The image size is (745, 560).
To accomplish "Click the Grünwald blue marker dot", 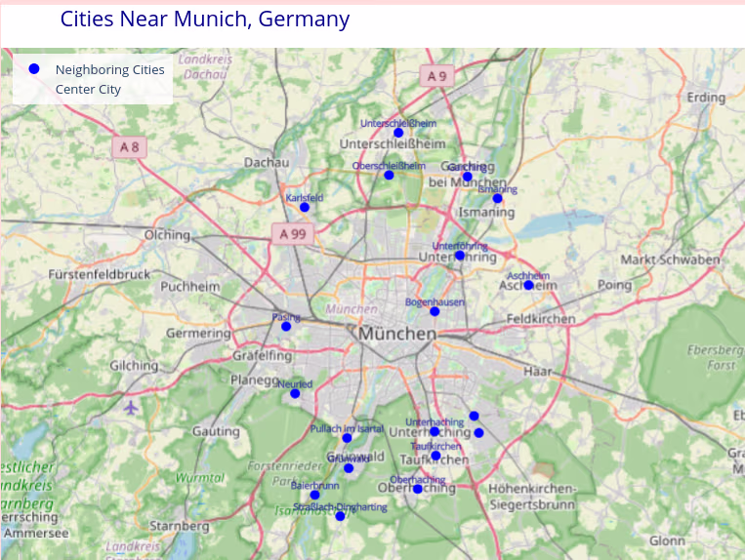I will (349, 468).
